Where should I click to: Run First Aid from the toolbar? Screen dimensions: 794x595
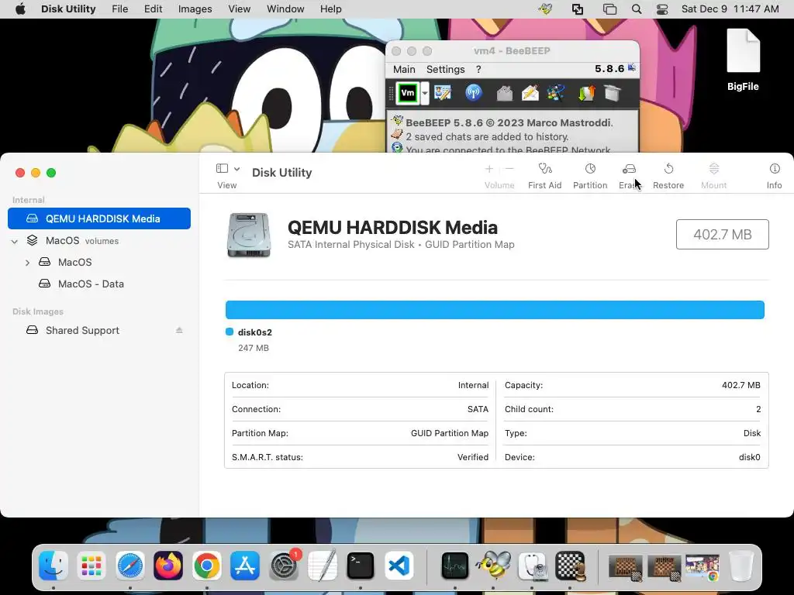(544, 176)
